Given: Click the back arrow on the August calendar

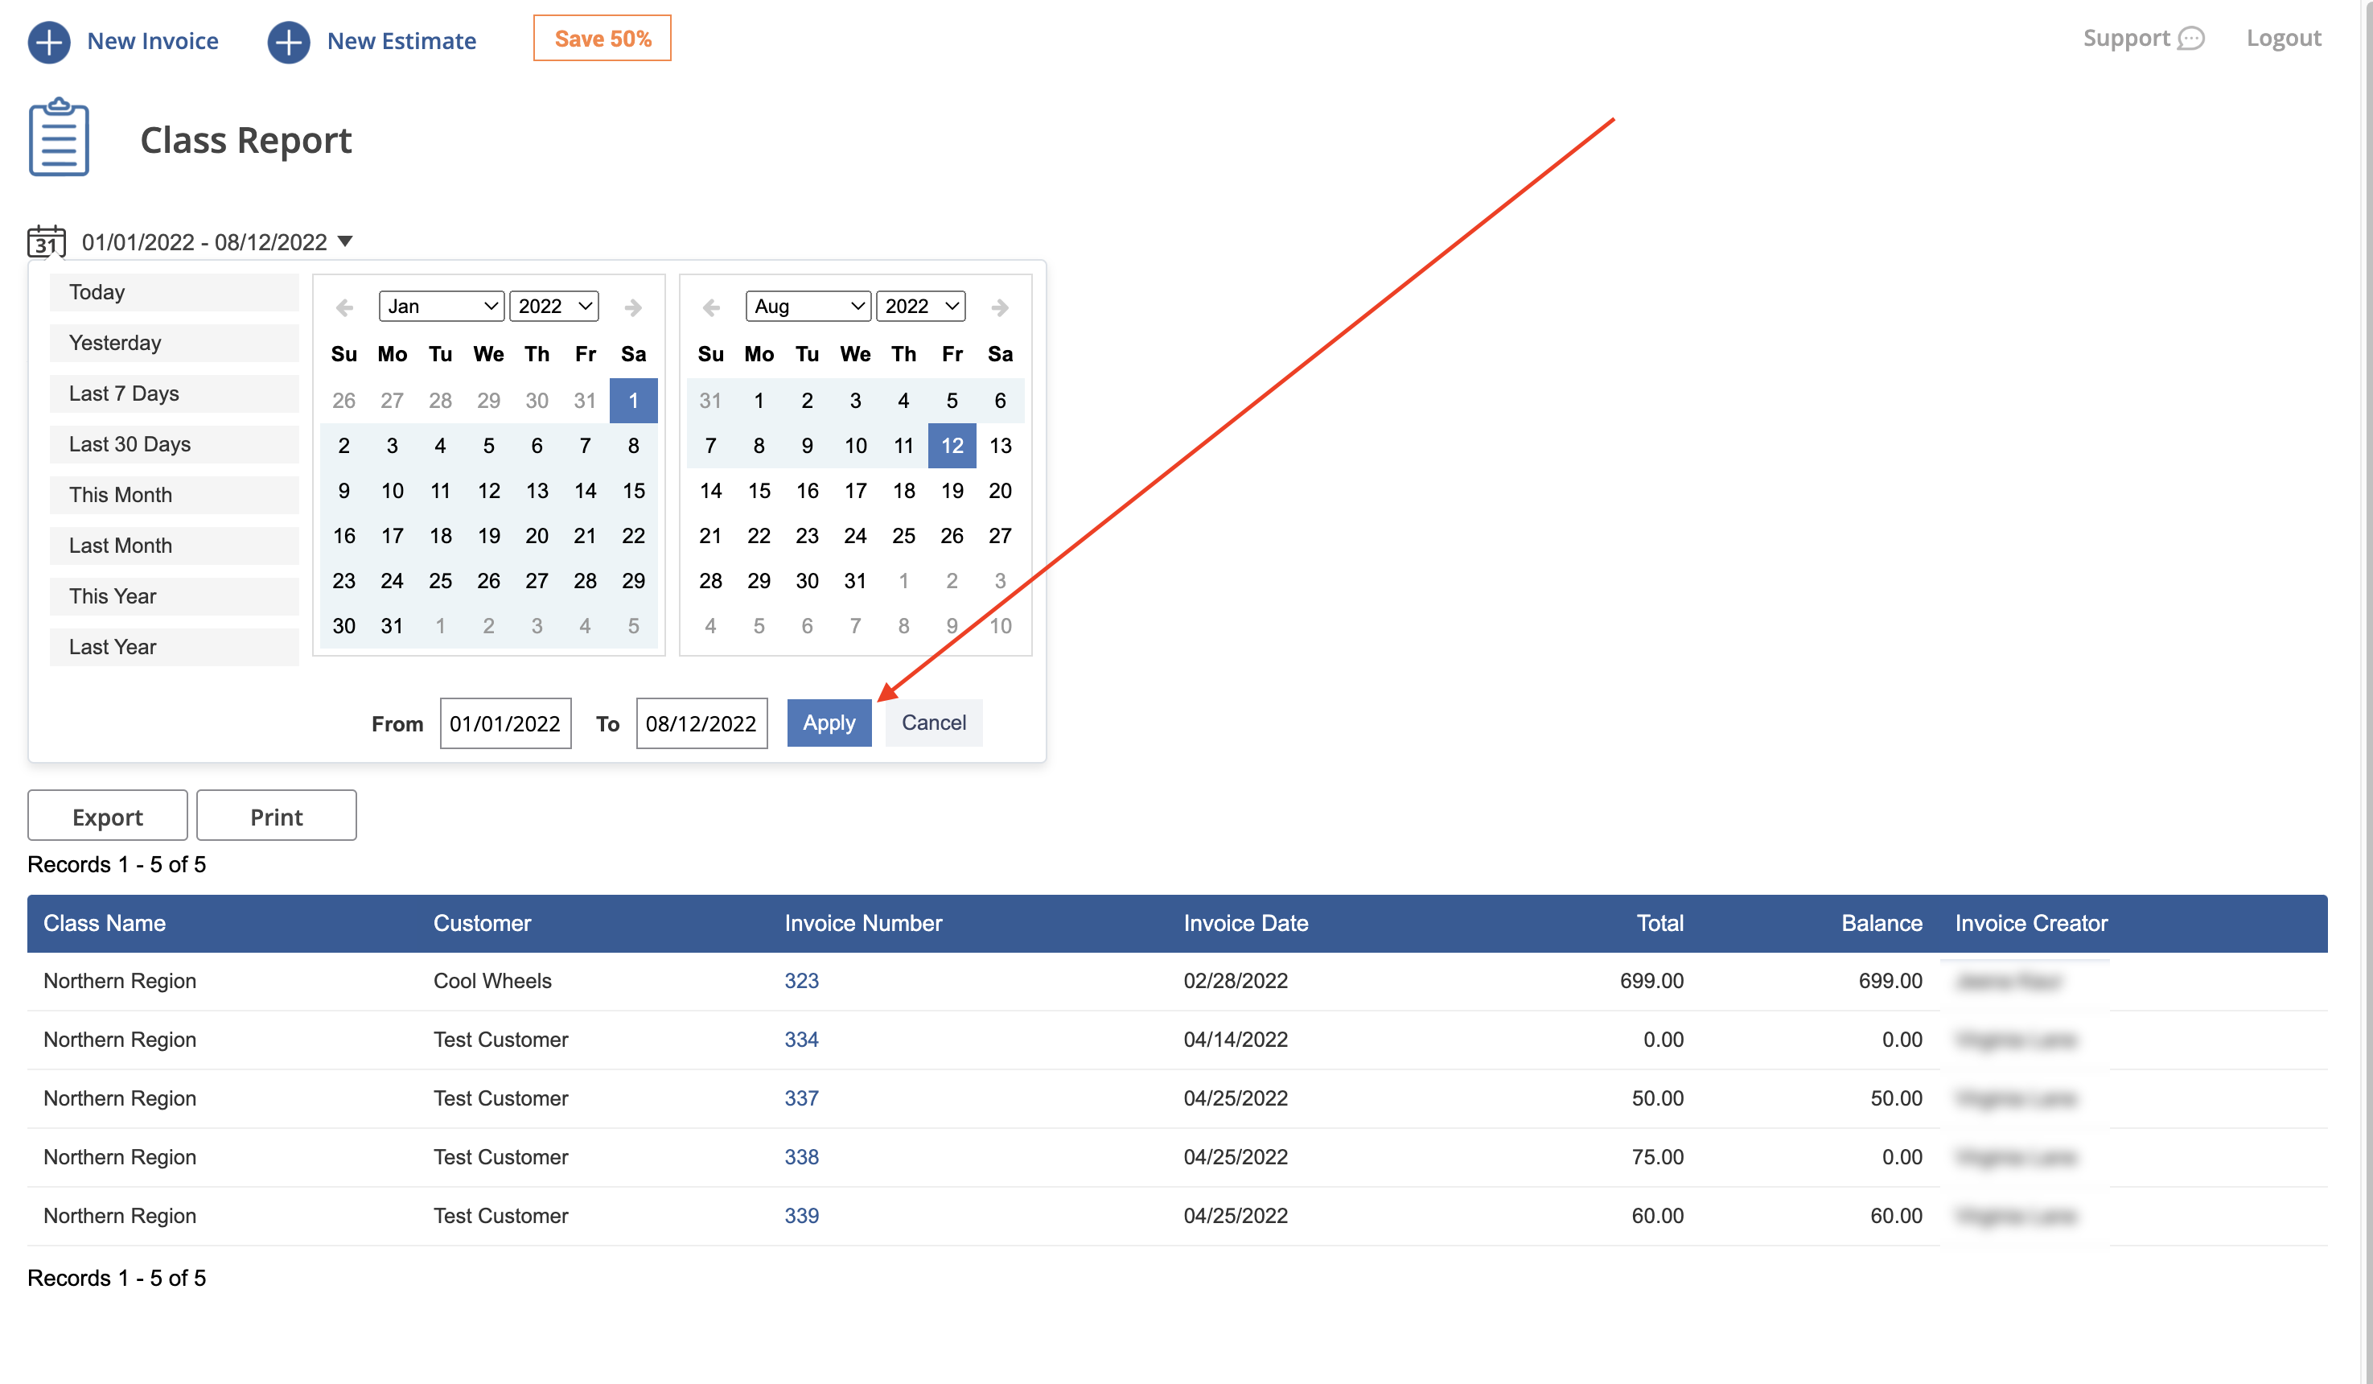Looking at the screenshot, I should click(710, 307).
